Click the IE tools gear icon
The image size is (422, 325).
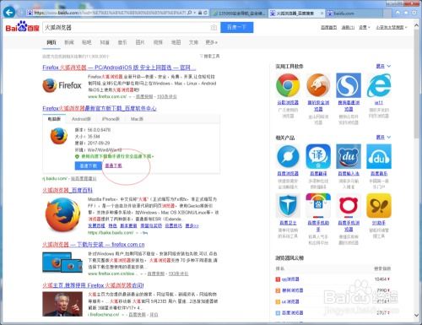414,13
